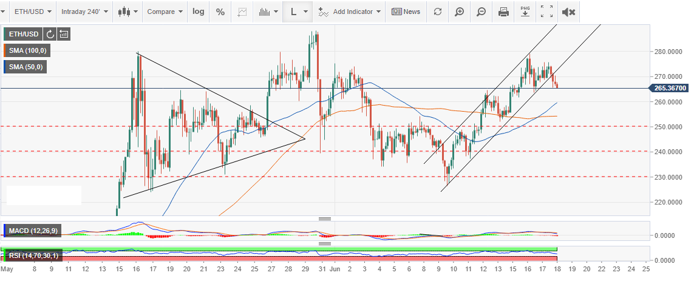Screen dimensions: 694x281
Task: Open the Add Indicator menu
Action: 350,12
